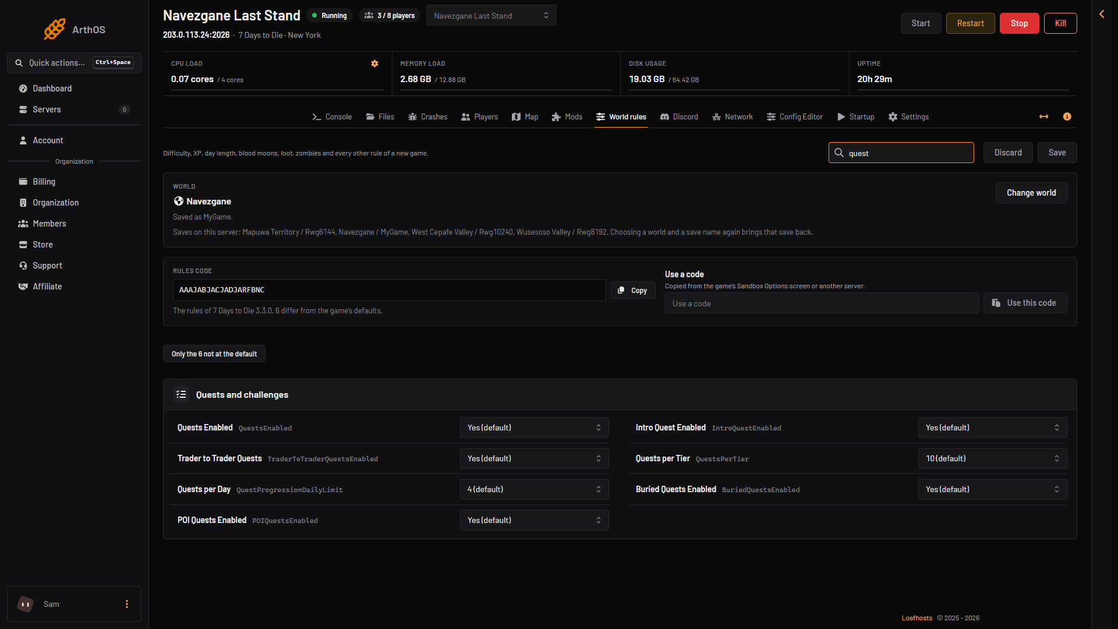Open the CPU load gear settings
1118x629 pixels.
pyautogui.click(x=375, y=63)
